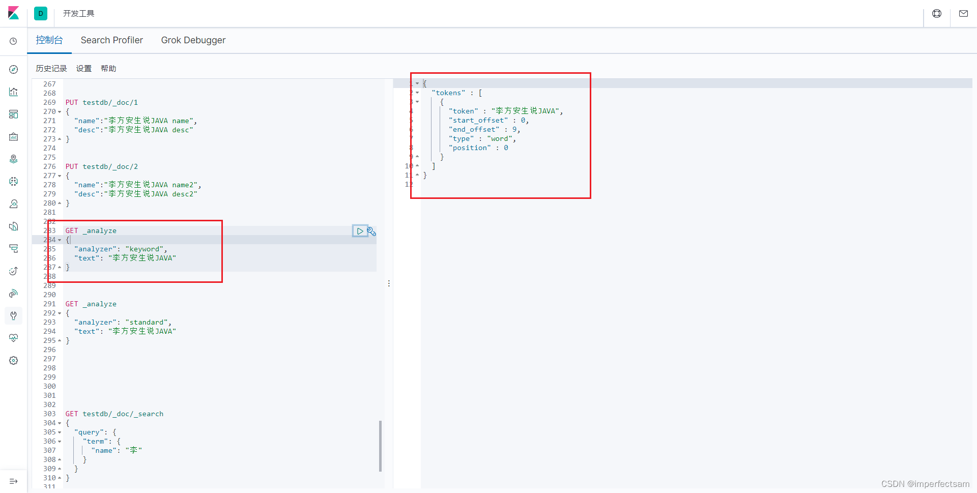Click the editor vertical scrollbar
The image size is (977, 493).
[380, 446]
